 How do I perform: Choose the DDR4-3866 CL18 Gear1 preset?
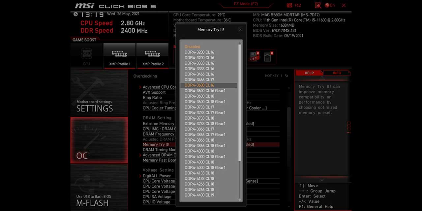click(x=205, y=146)
